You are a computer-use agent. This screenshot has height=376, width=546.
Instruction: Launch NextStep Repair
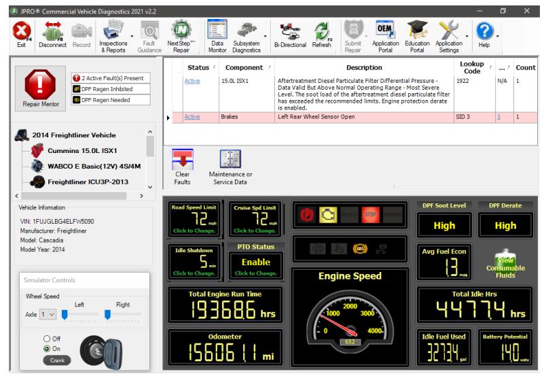(181, 37)
